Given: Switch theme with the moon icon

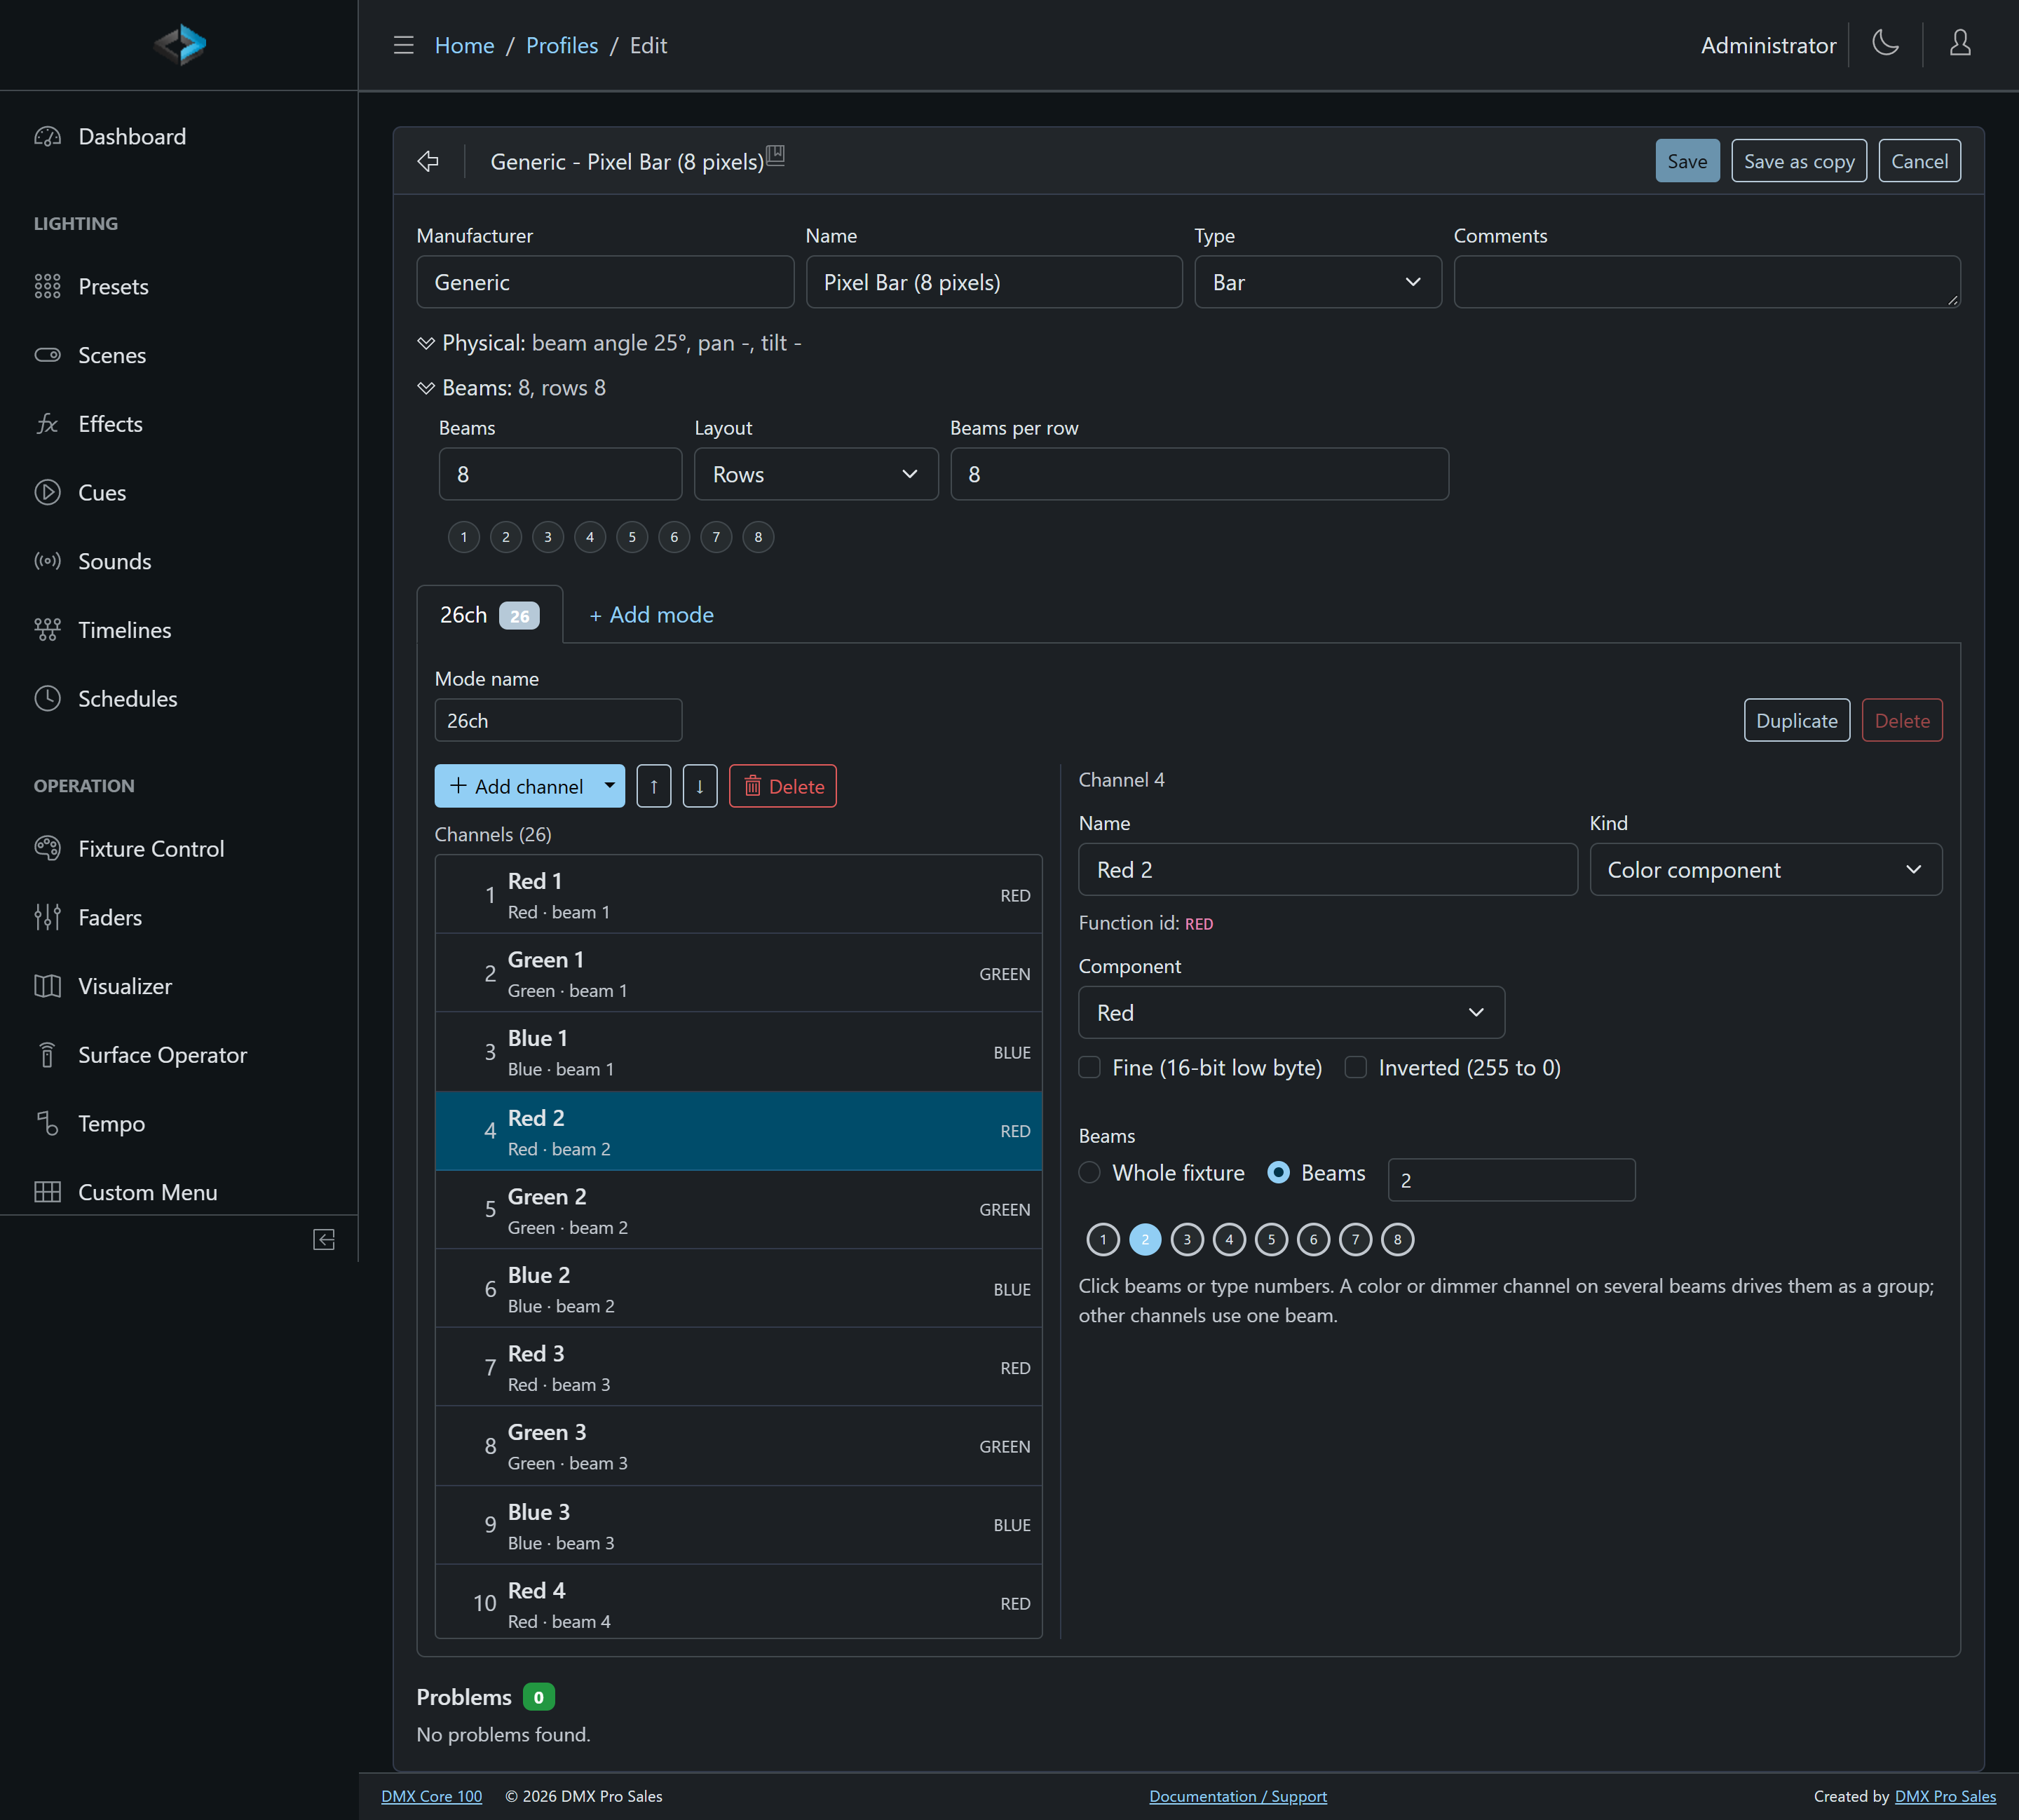Looking at the screenshot, I should (x=1885, y=43).
